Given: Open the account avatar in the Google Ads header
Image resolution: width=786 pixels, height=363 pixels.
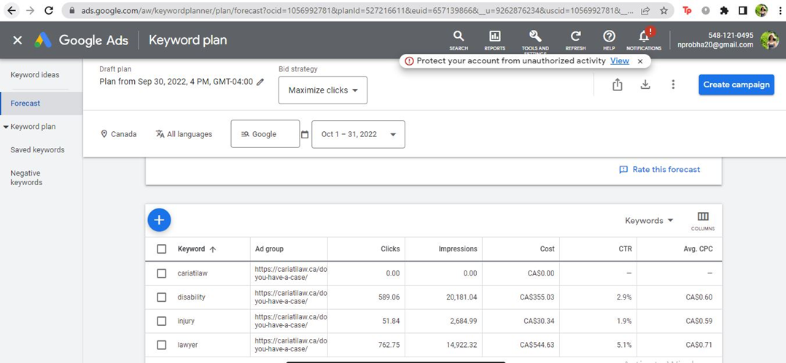Looking at the screenshot, I should 769,40.
